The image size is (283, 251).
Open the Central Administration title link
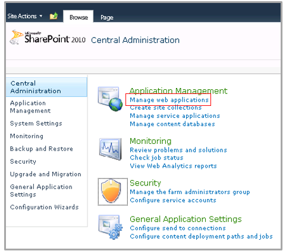[135, 40]
